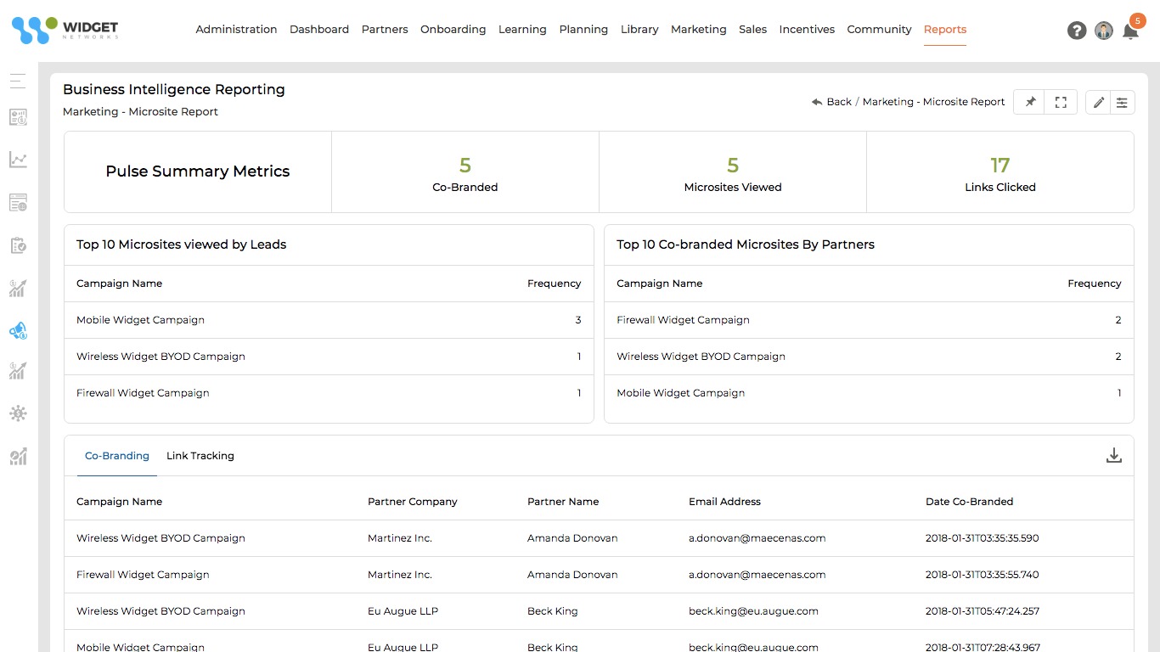Select Mobile Widget Campaign in Partners table
Image resolution: width=1160 pixels, height=652 pixels.
[x=869, y=393]
